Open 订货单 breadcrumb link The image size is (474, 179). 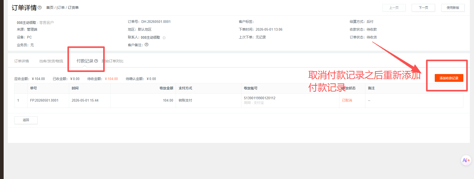pyautogui.click(x=73, y=8)
